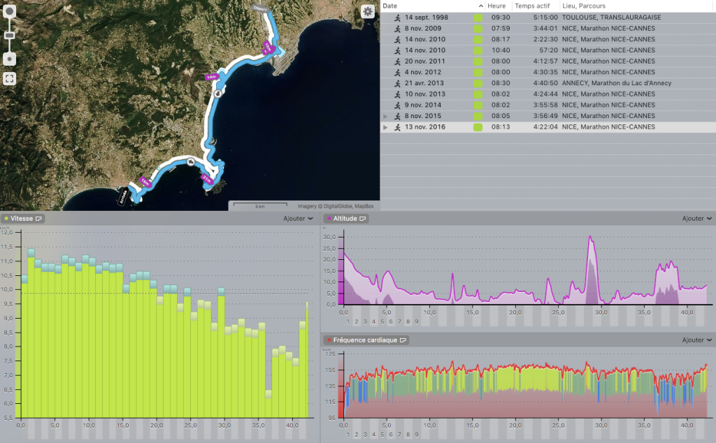Click the Vitesse chart label icon
The height and width of the screenshot is (443, 716).
(x=39, y=219)
